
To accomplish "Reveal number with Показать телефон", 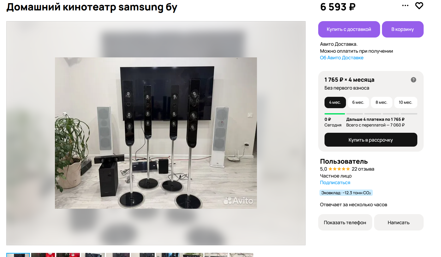I will [x=345, y=222].
